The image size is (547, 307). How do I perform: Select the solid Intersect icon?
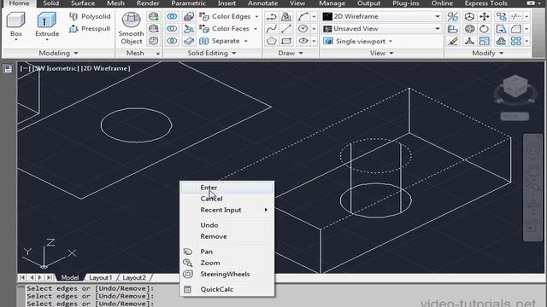point(172,41)
